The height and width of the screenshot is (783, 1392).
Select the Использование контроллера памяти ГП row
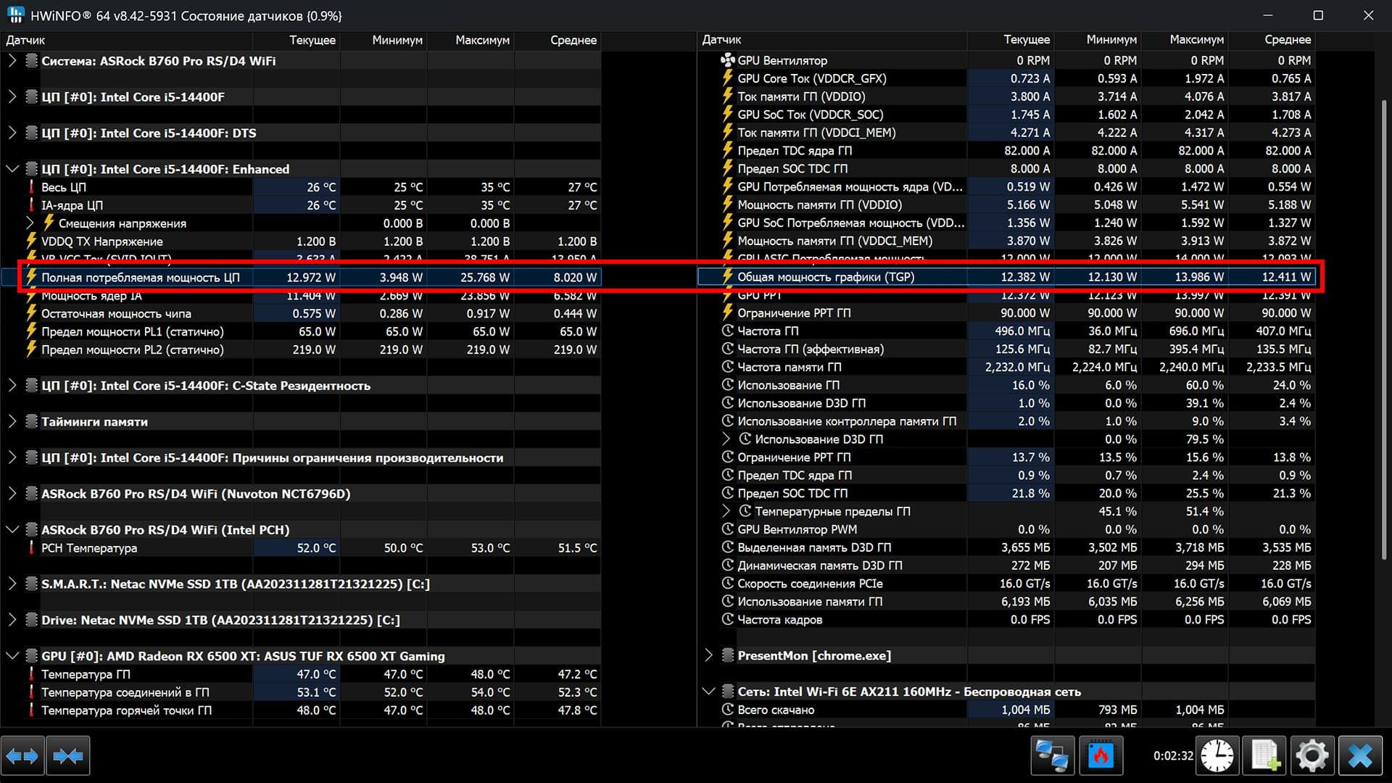(x=1006, y=421)
